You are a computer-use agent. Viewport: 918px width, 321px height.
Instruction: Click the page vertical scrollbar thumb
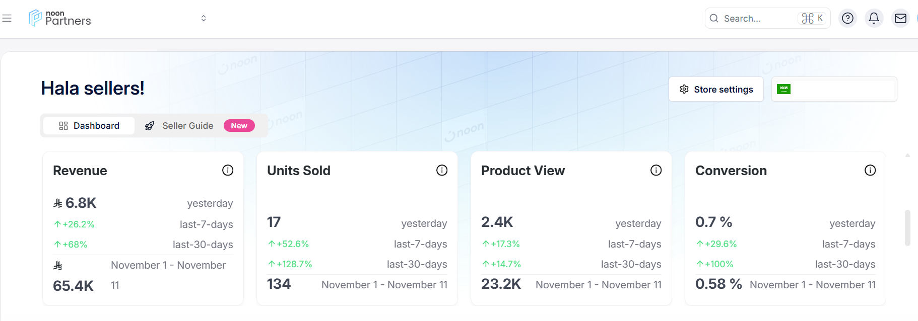tap(907, 227)
